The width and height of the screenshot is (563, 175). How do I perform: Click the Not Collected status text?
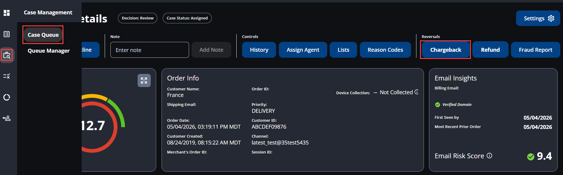(396, 92)
